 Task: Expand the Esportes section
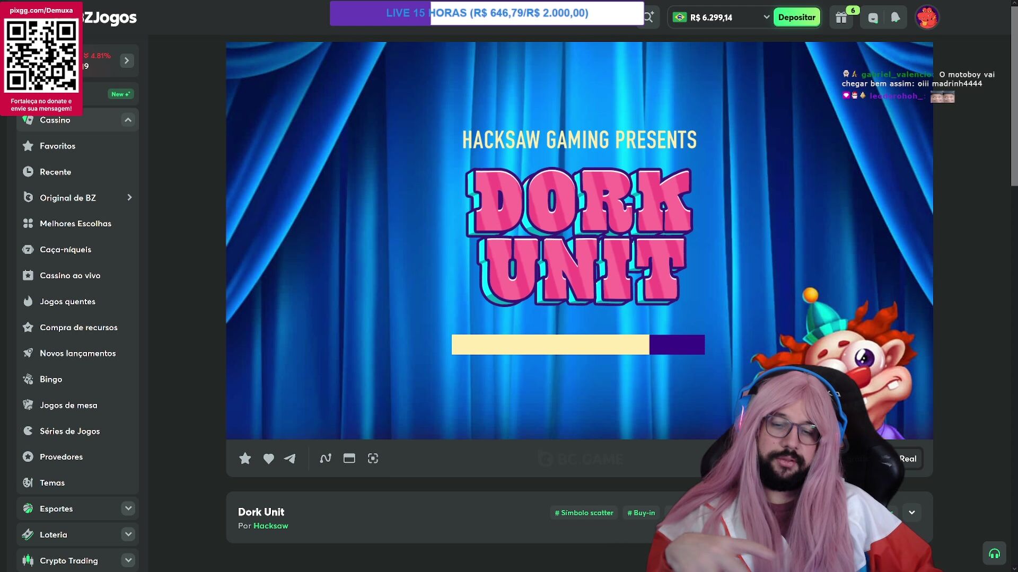(128, 509)
